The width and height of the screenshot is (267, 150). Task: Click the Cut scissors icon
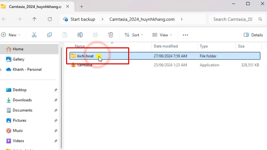click(x=34, y=35)
